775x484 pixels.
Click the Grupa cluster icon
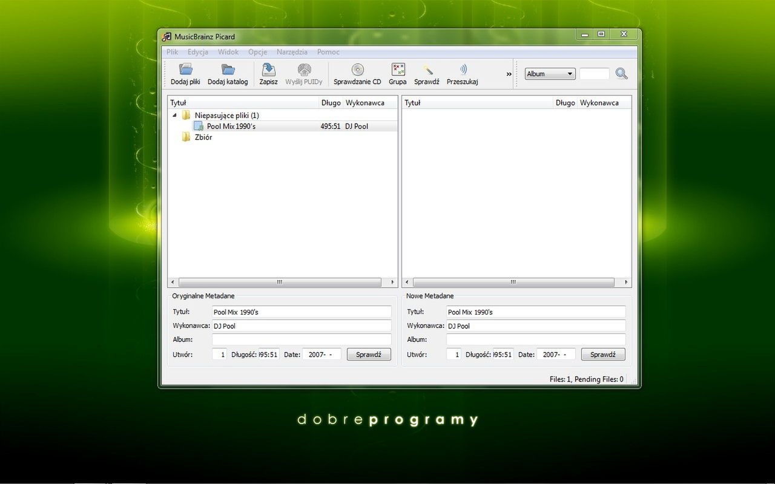398,70
